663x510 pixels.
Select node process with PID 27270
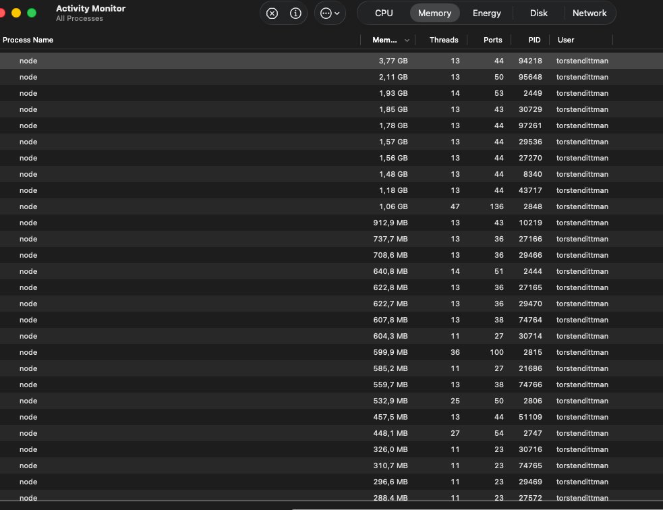point(332,158)
